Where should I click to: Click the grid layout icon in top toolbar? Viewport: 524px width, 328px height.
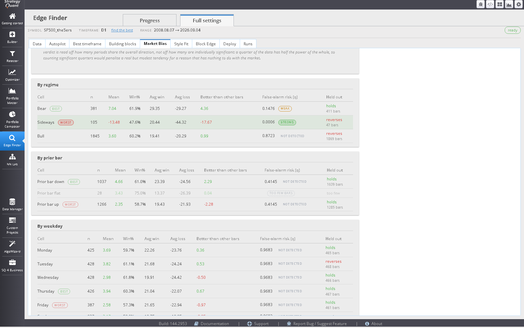point(499,4)
